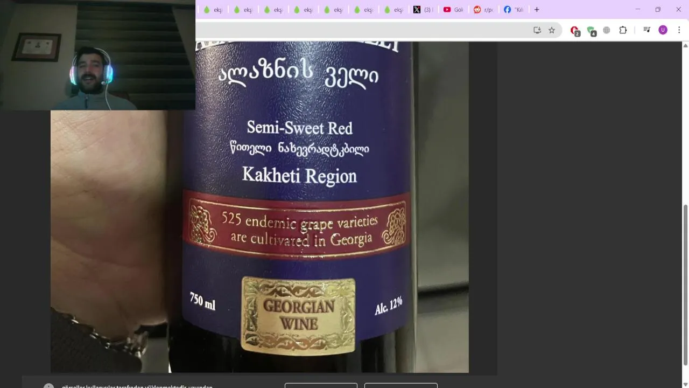Switch to the Facebook tab
The height and width of the screenshot is (388, 689).
(x=513, y=10)
